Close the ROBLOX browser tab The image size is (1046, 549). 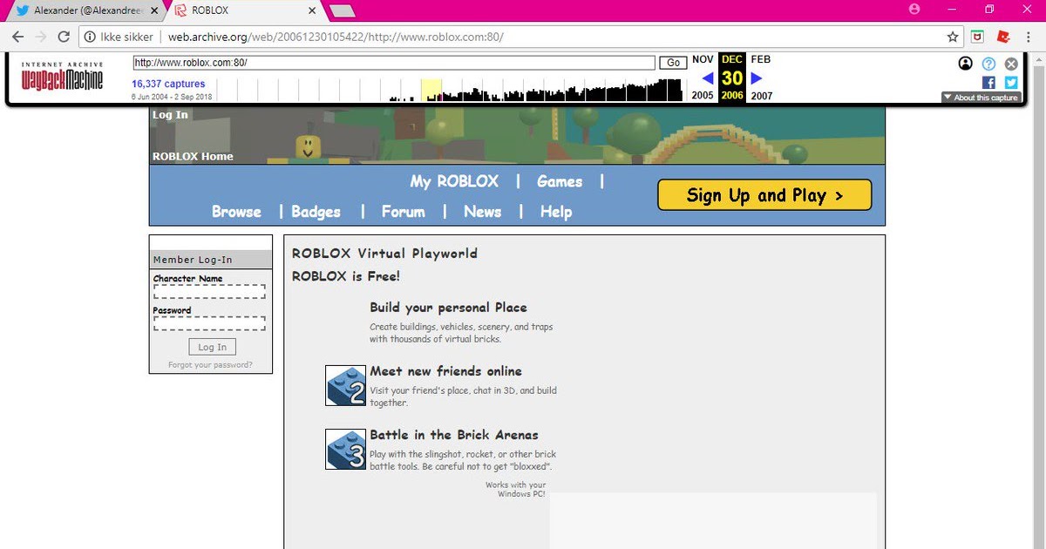pos(312,10)
